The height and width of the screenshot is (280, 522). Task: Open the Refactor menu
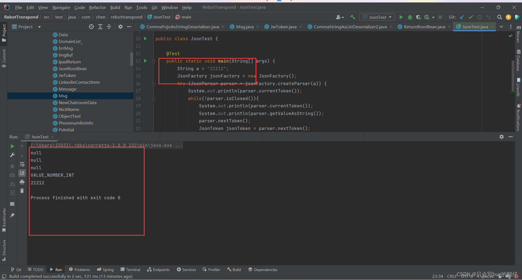[x=97, y=7]
